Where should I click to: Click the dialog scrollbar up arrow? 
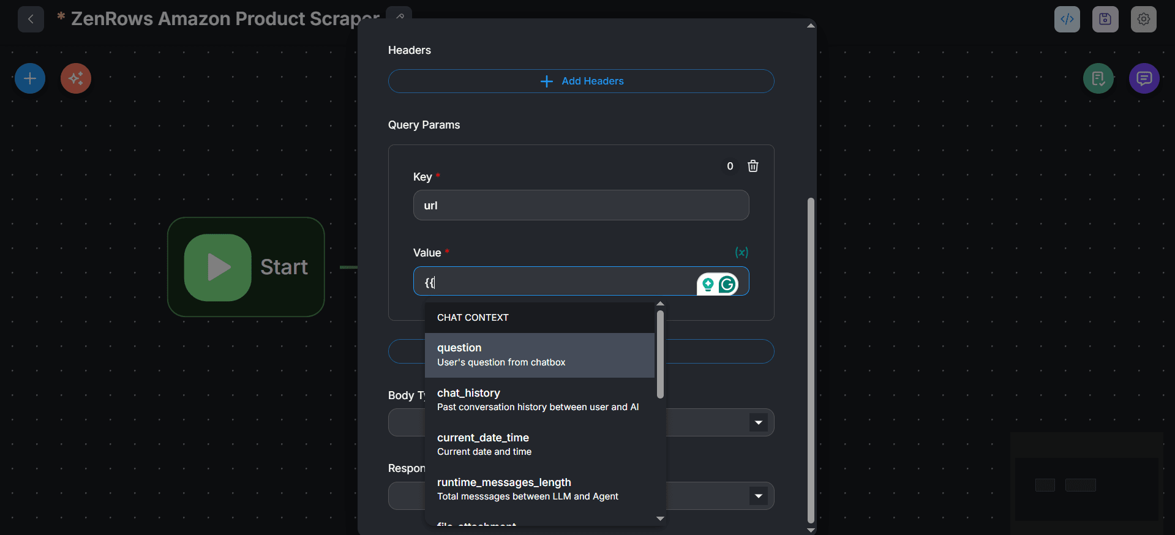click(x=811, y=26)
